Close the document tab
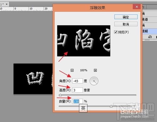Screen dimensions: 157x122 (x=7, y=4)
